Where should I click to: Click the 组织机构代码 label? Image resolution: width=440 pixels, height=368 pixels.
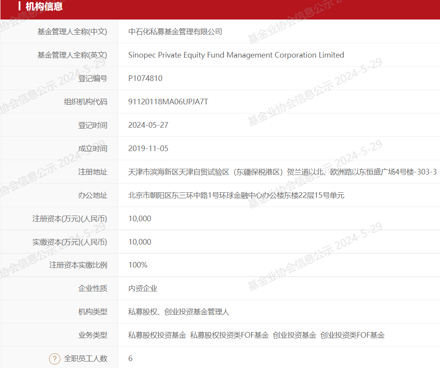(85, 102)
